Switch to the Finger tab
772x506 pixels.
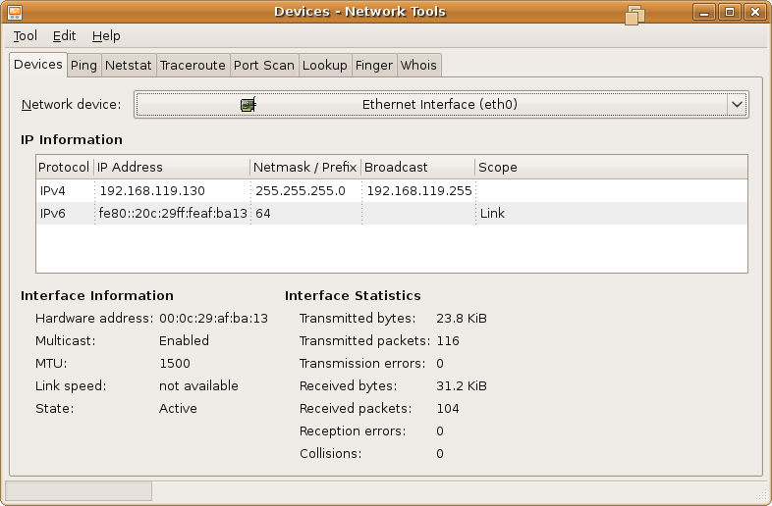374,66
